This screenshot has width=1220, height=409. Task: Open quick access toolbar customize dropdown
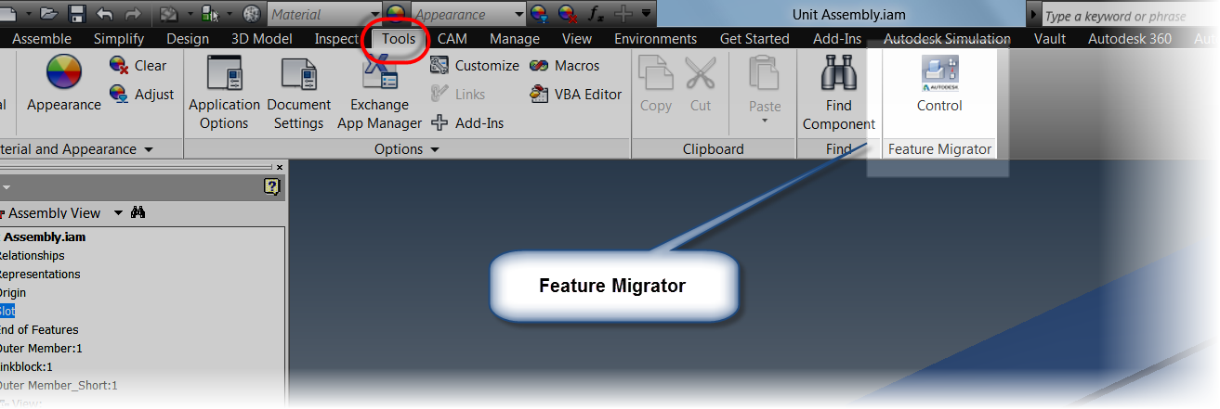647,14
